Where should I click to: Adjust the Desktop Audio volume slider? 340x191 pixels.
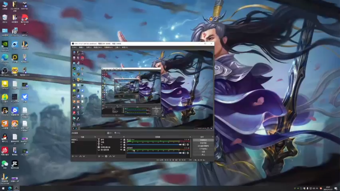pos(154,153)
